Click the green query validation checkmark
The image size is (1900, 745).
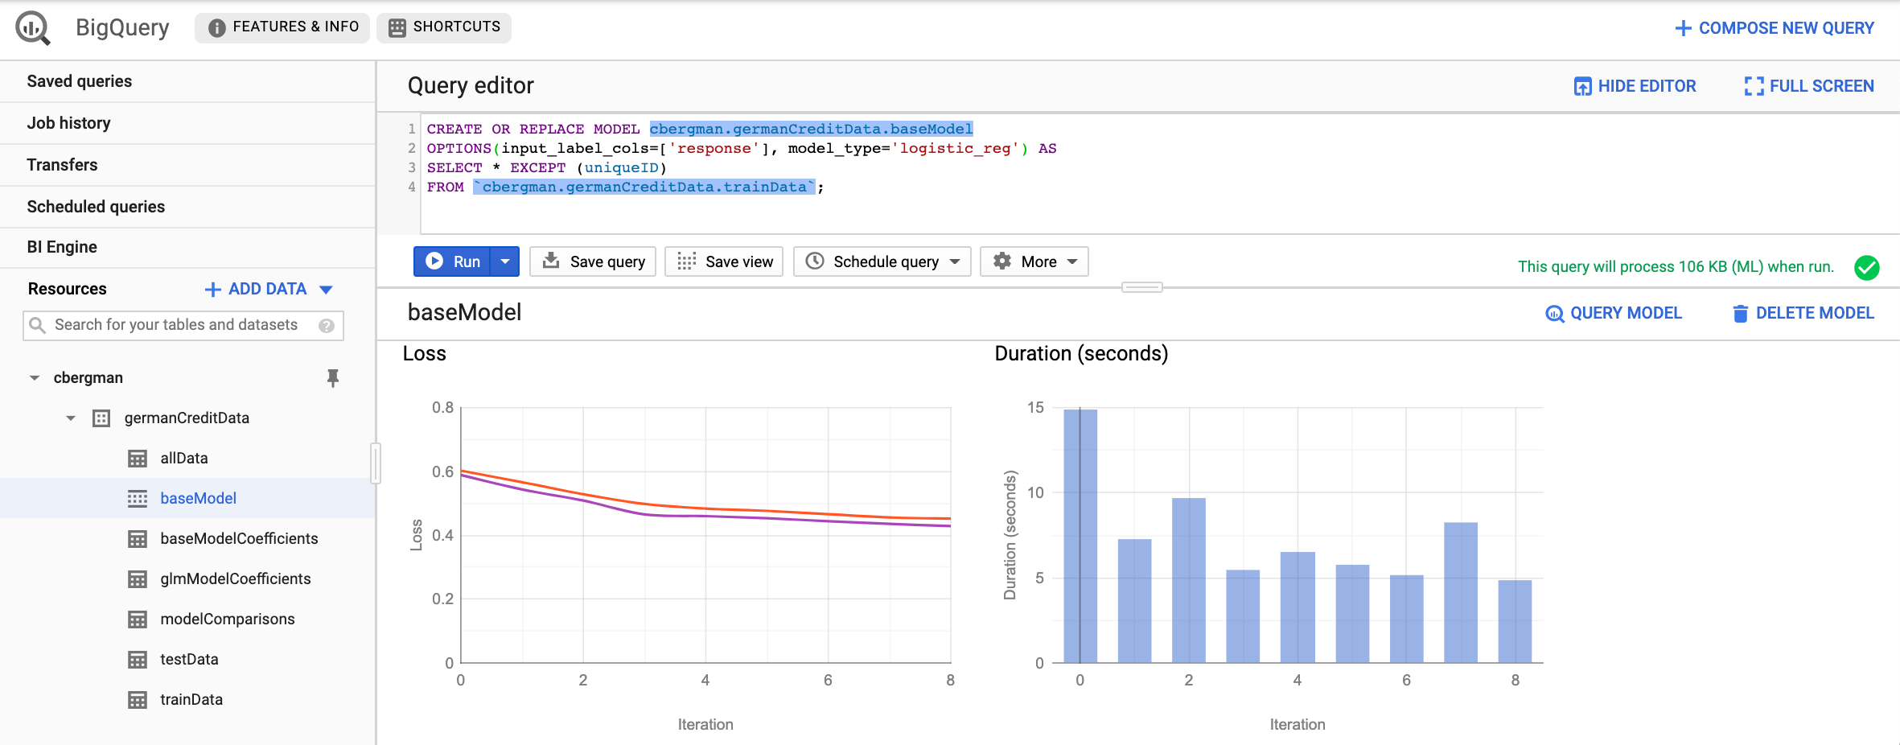click(1868, 267)
